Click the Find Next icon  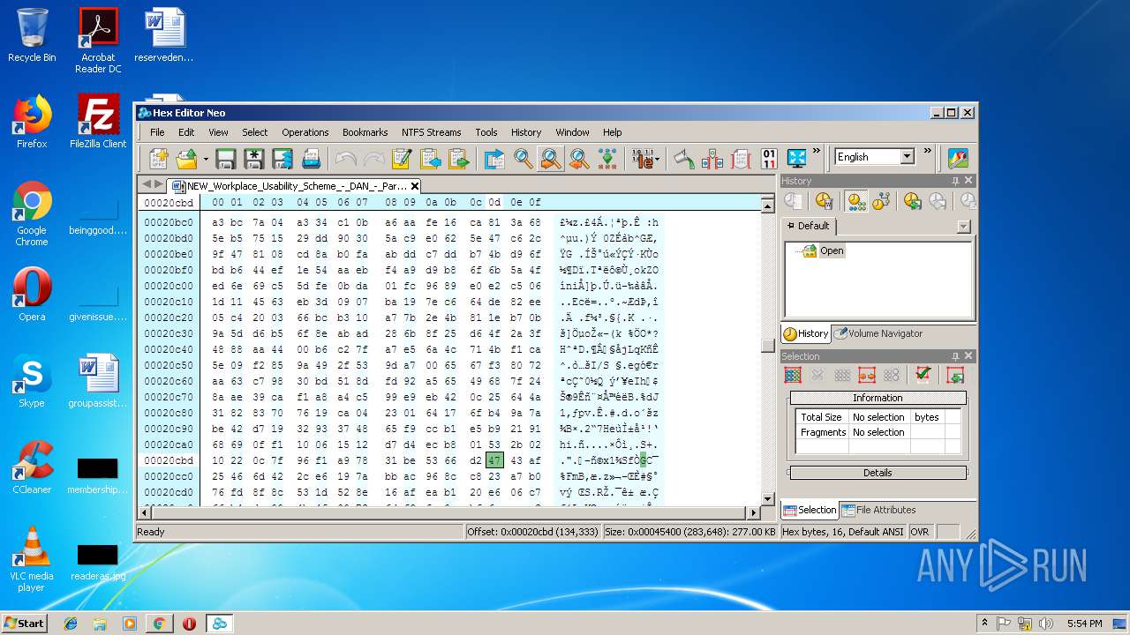[x=551, y=159]
